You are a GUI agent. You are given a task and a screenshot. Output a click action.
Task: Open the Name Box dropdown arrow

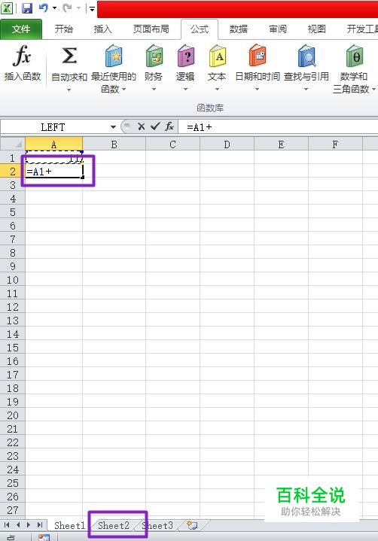[x=113, y=127]
